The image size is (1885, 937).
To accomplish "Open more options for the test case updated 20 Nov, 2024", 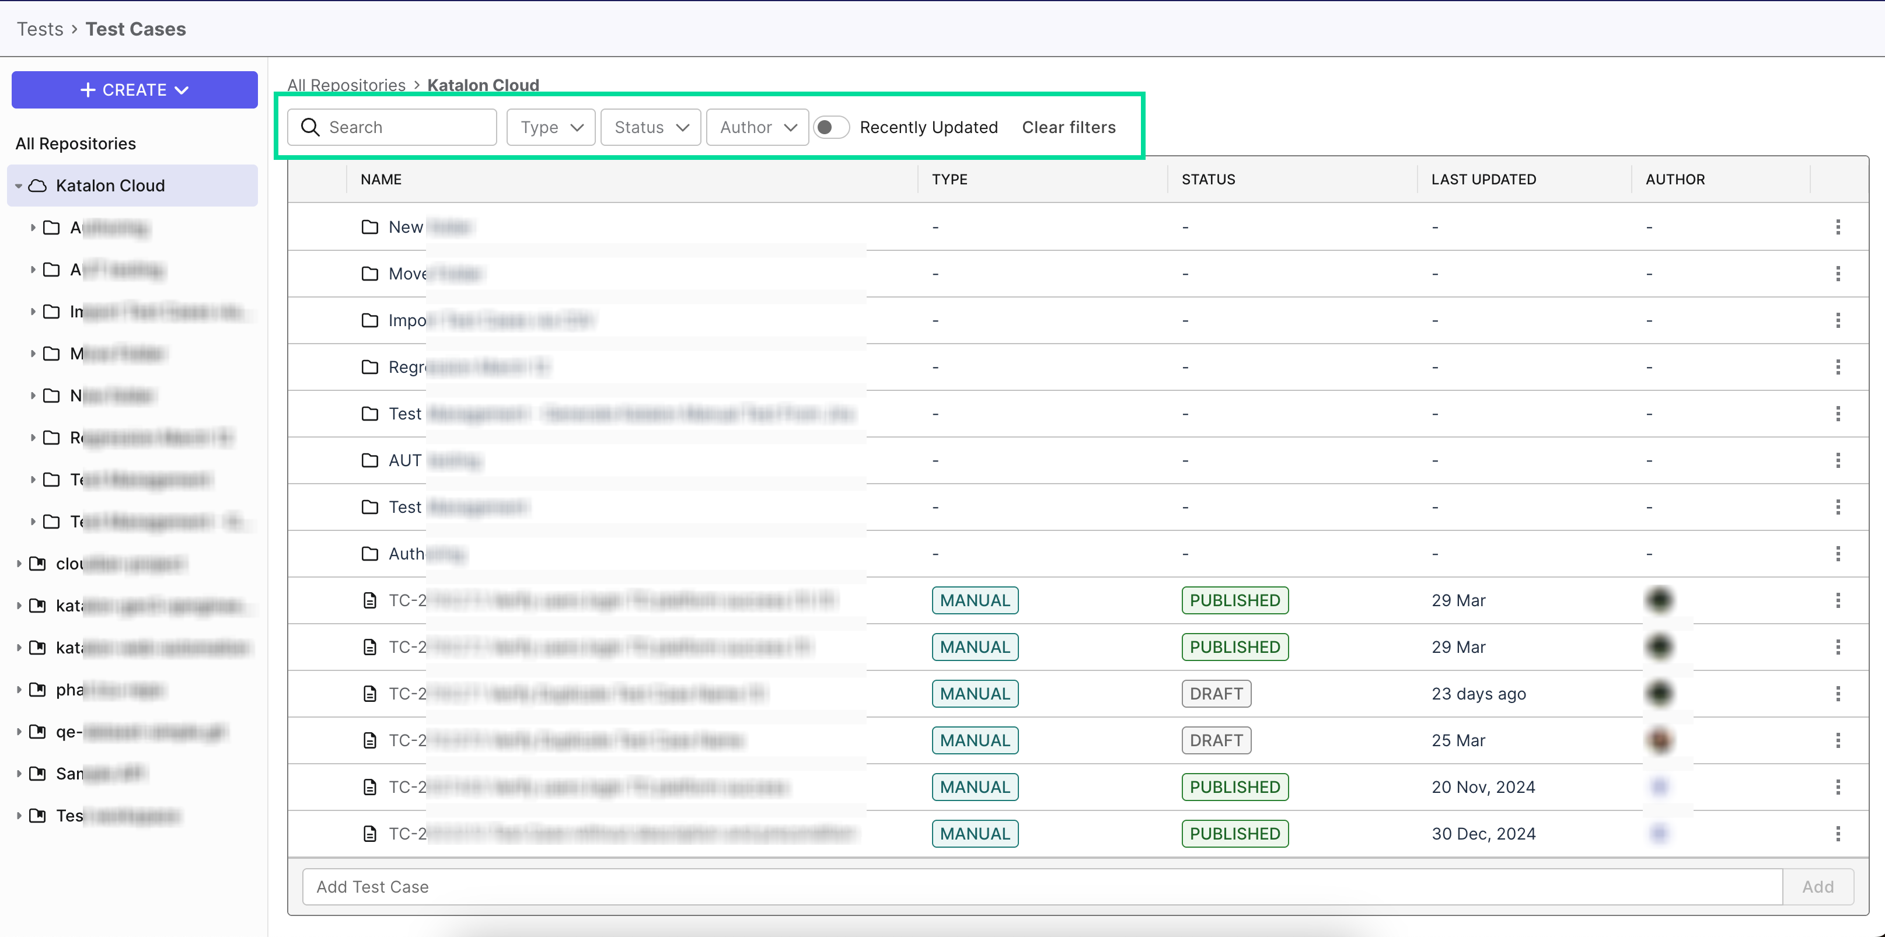I will tap(1837, 787).
